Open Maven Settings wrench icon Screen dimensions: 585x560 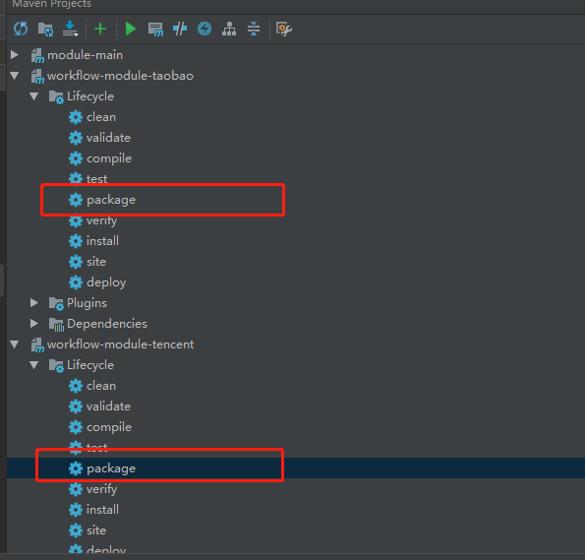[x=283, y=29]
